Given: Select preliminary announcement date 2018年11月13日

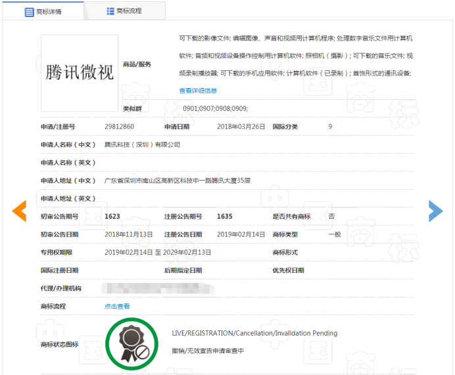Looking at the screenshot, I should 129,234.
